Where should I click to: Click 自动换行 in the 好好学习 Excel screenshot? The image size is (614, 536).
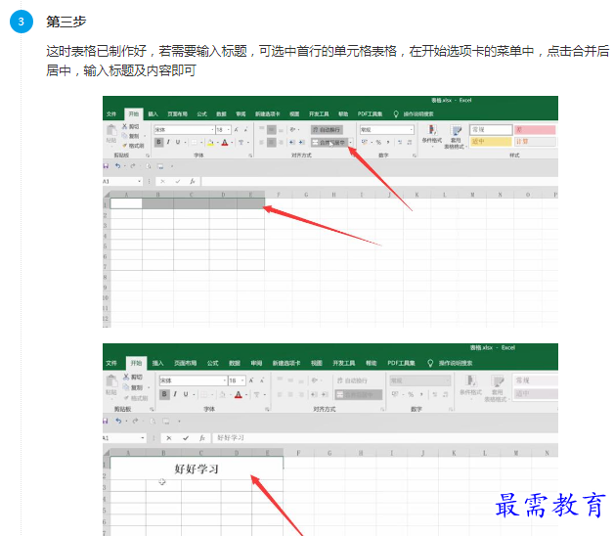[x=352, y=380]
